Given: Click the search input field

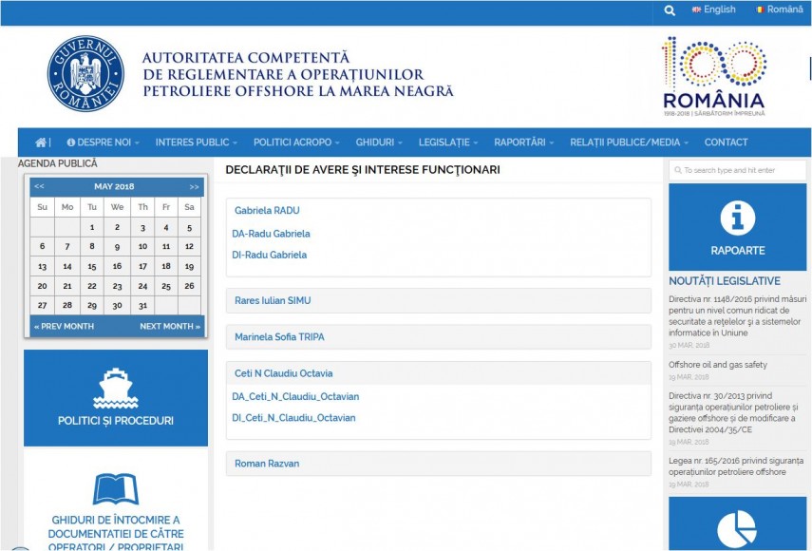Looking at the screenshot, I should pyautogui.click(x=738, y=170).
